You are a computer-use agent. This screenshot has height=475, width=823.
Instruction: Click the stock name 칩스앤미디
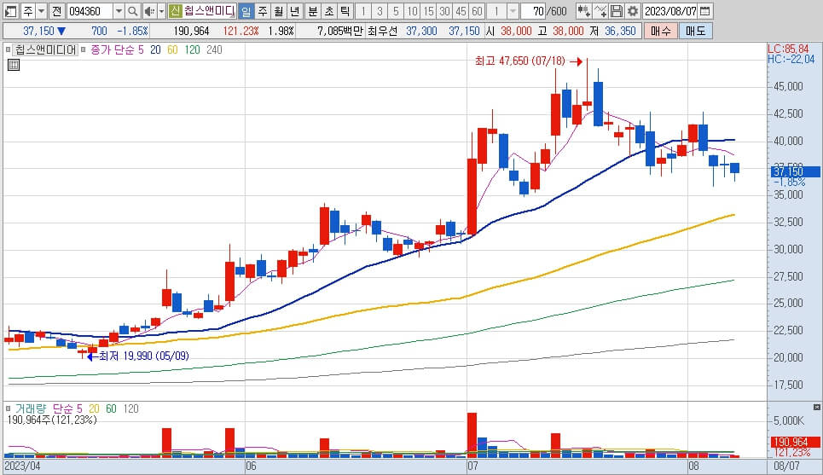click(209, 11)
